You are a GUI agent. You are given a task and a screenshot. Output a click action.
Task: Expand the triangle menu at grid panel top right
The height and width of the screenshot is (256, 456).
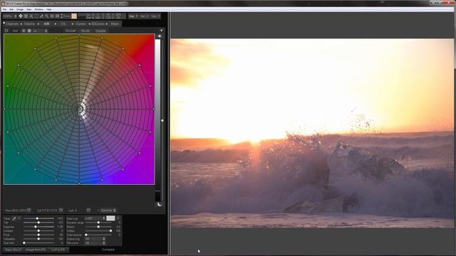click(161, 31)
